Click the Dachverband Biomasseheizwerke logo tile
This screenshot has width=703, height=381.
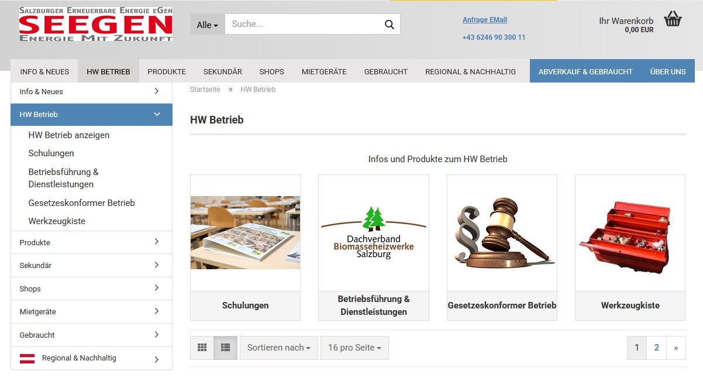373,233
